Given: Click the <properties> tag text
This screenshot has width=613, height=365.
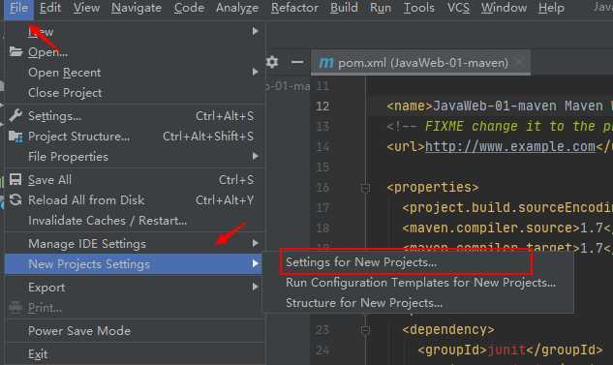Looking at the screenshot, I should click(433, 187).
